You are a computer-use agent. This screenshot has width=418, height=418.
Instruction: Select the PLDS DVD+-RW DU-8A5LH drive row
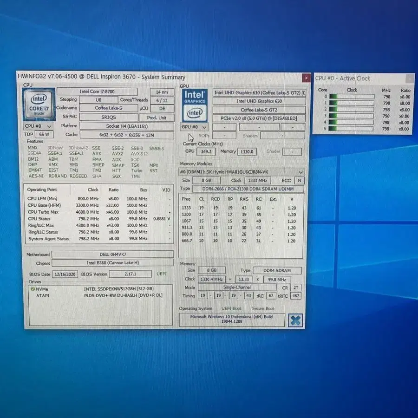pyautogui.click(x=101, y=295)
